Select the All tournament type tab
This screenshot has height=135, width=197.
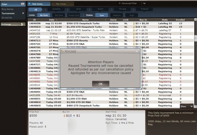pos(35,10)
